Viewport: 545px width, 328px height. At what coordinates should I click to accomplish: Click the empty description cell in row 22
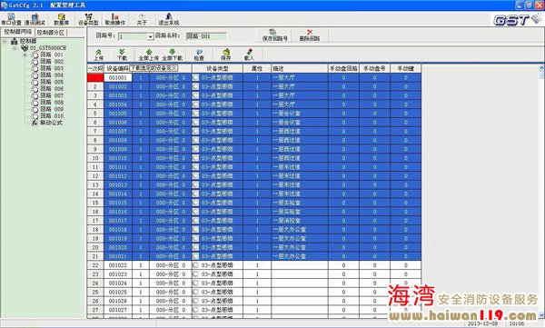(300, 265)
